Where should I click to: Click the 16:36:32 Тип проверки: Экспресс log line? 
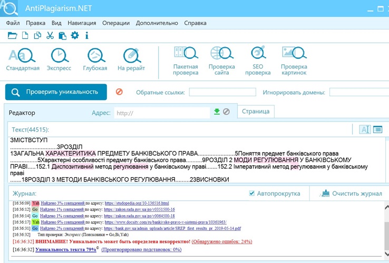(x=71, y=235)
